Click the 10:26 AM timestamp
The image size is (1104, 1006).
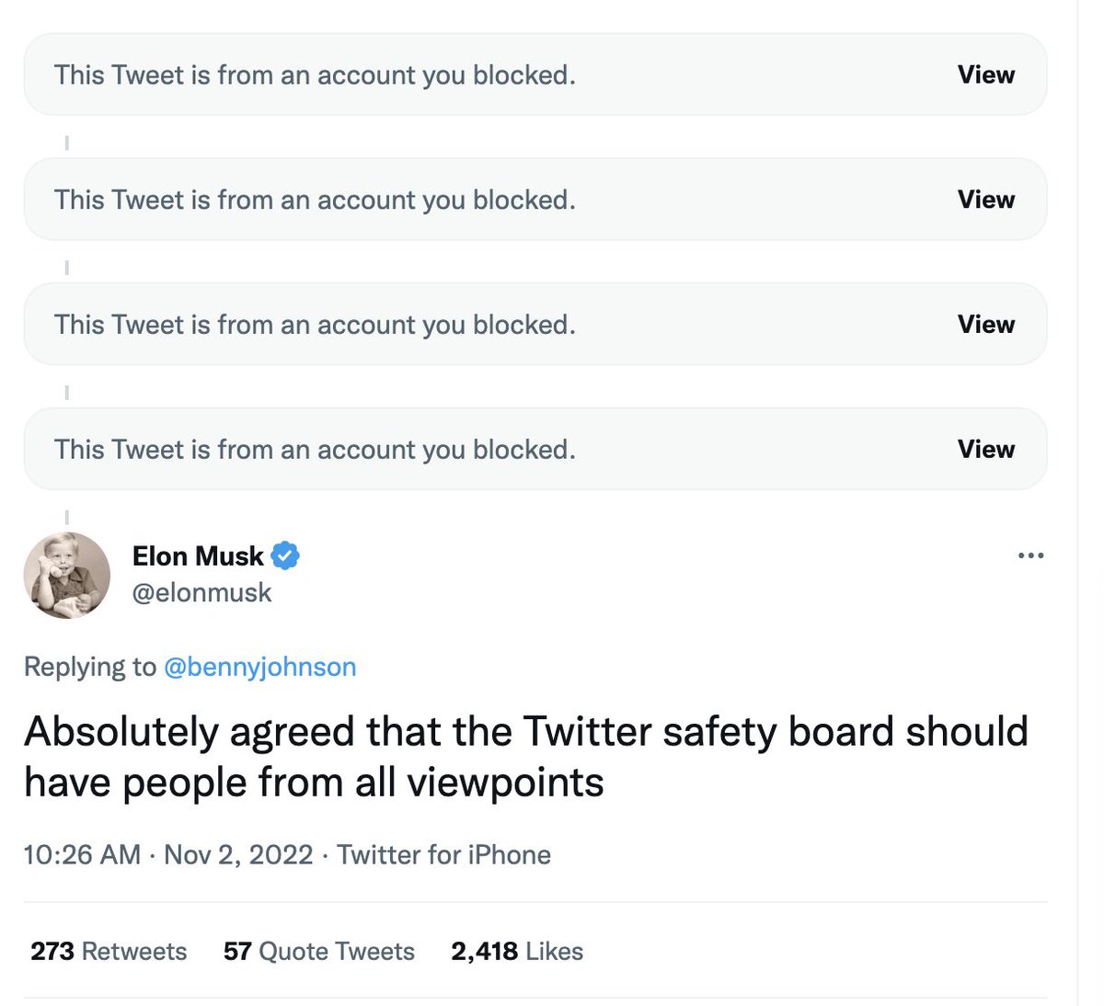coord(82,855)
